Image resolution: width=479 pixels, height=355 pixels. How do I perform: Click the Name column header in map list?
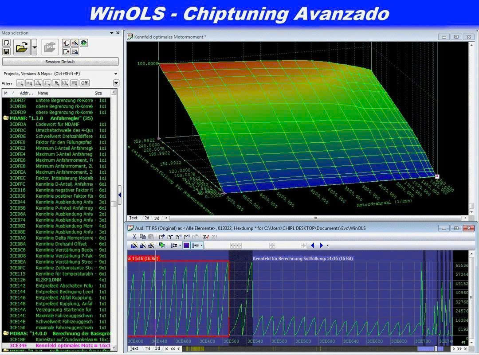tap(43, 93)
